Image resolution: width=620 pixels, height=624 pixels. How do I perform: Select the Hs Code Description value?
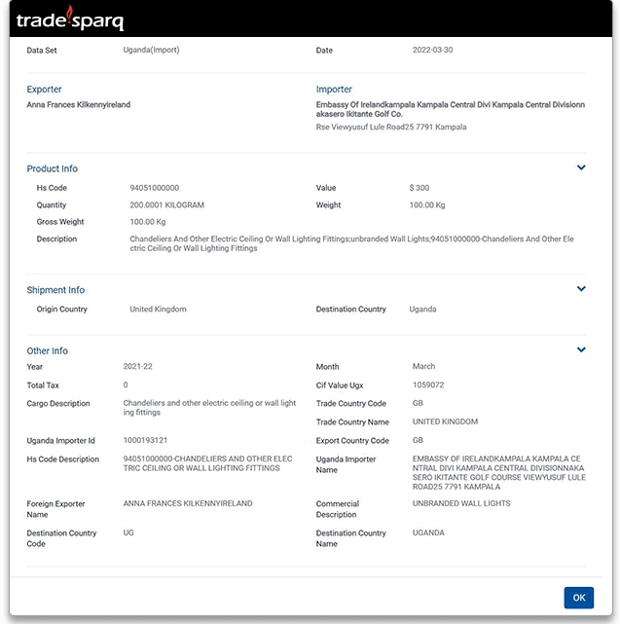click(x=207, y=463)
